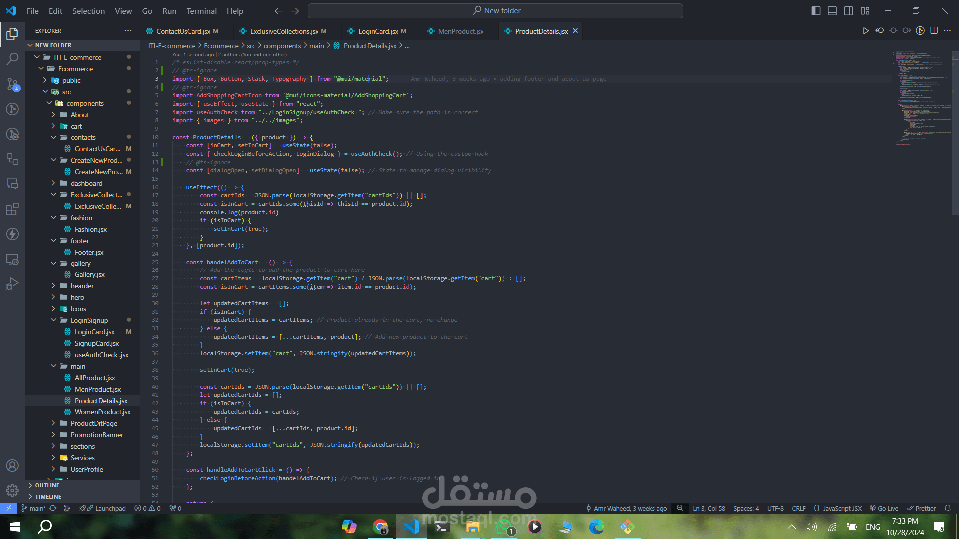Click the Prettier status bar button
The width and height of the screenshot is (959, 539).
click(x=921, y=508)
